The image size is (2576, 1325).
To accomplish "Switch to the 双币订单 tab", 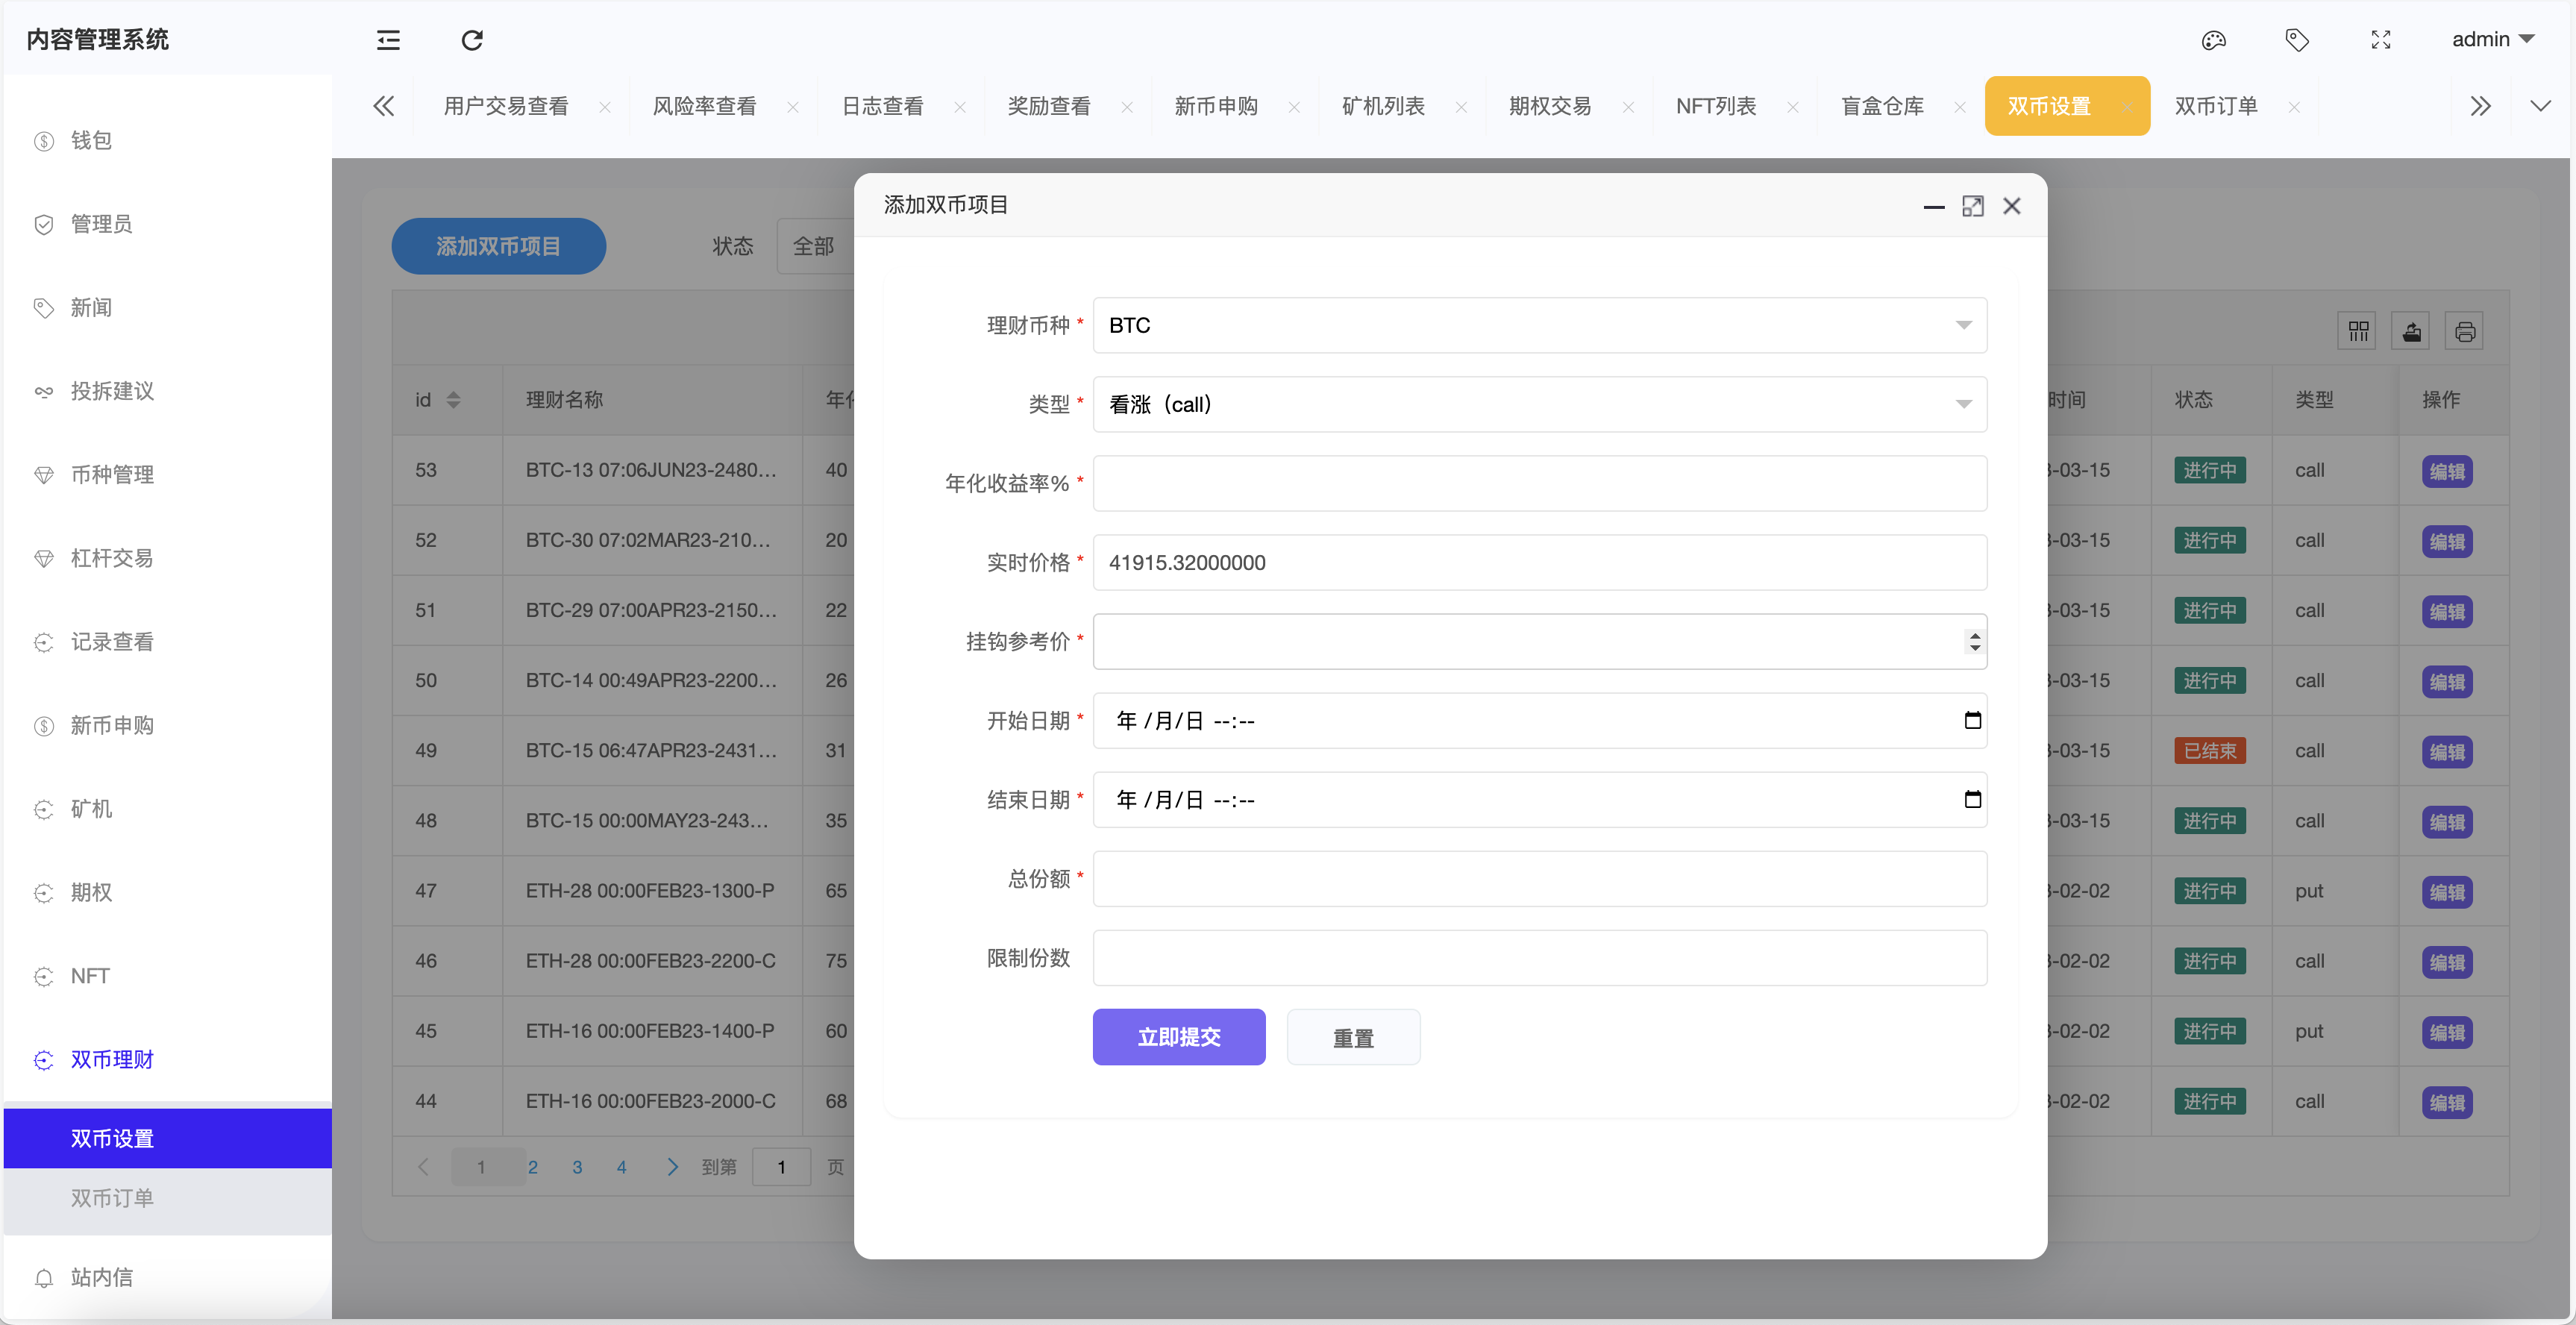I will (x=2216, y=105).
